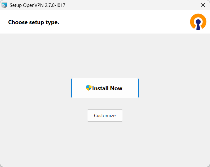Click the empty gray area below Customize
Image resolution: width=210 pixels, height=167 pixels.
105,144
